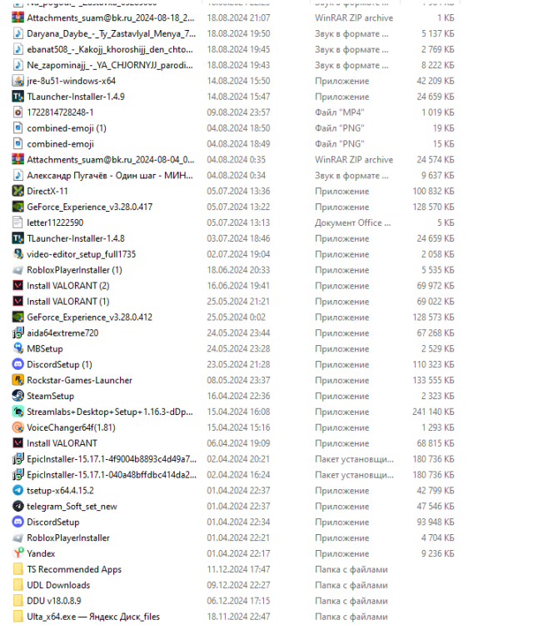Image resolution: width=558 pixels, height=625 pixels.
Task: Click date 16.04.2024 22:36 for SteamSetup
Action: tap(238, 396)
